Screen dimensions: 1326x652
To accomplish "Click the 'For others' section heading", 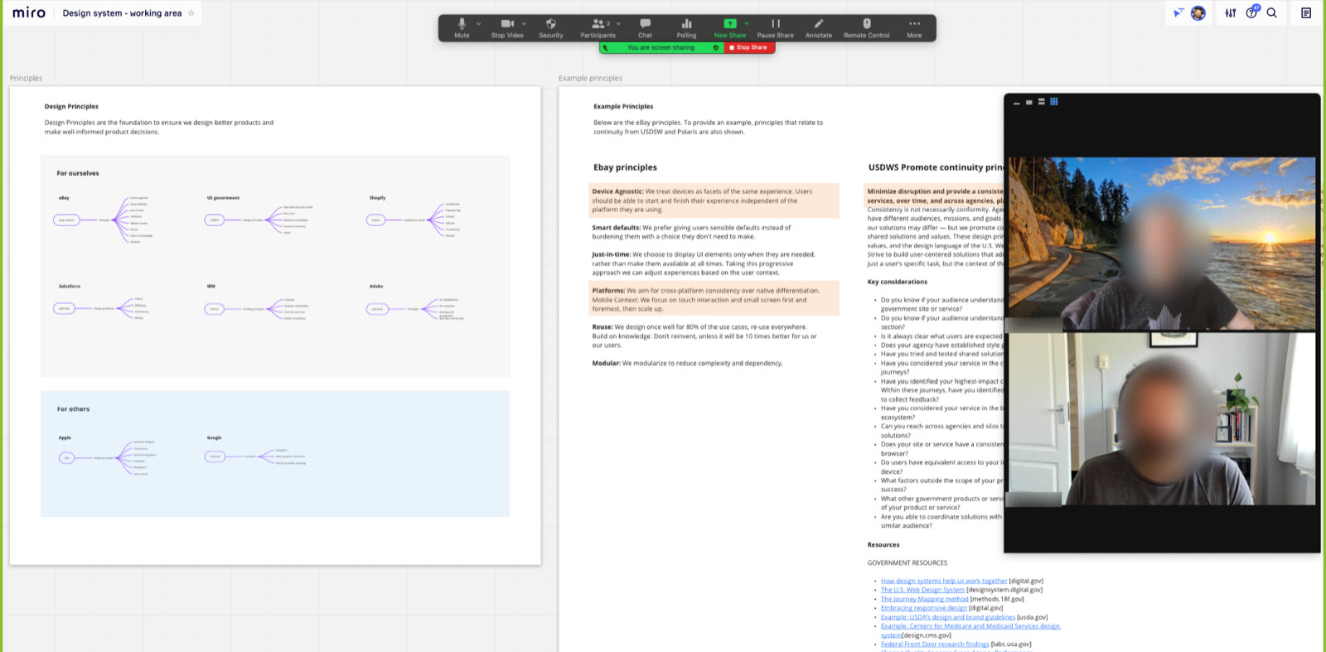I will pyautogui.click(x=73, y=409).
